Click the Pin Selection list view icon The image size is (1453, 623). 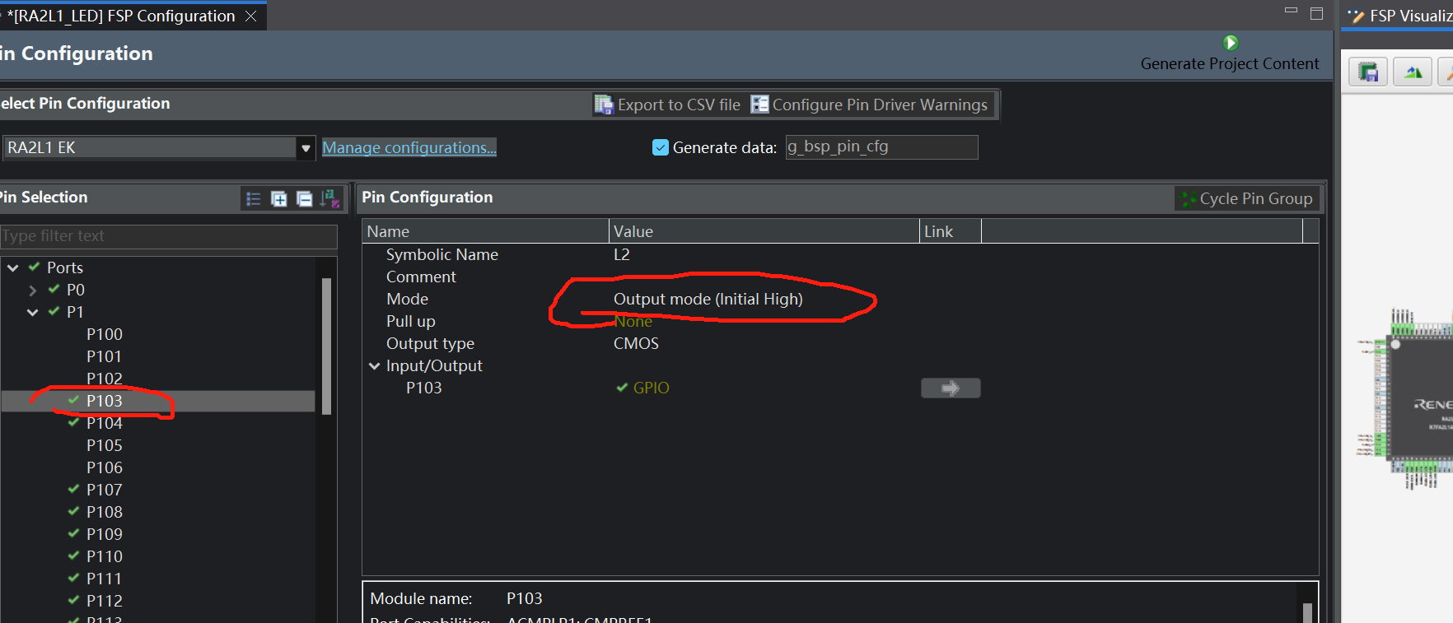click(254, 199)
